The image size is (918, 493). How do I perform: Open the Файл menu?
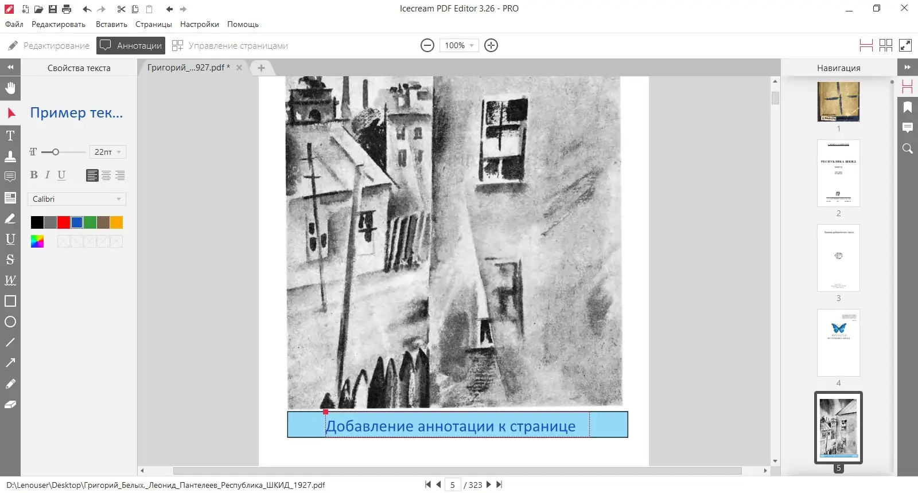[x=14, y=24]
